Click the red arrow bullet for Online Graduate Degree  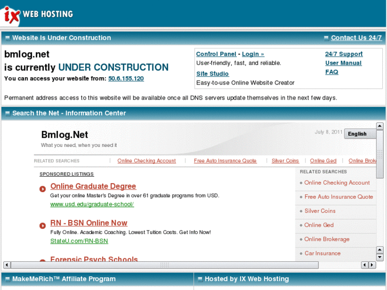43,189
